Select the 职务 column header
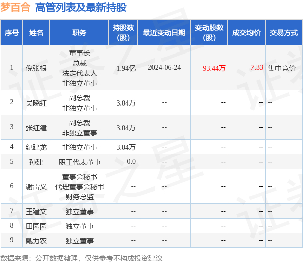Screen dimensions: 303x263 (x=79, y=32)
